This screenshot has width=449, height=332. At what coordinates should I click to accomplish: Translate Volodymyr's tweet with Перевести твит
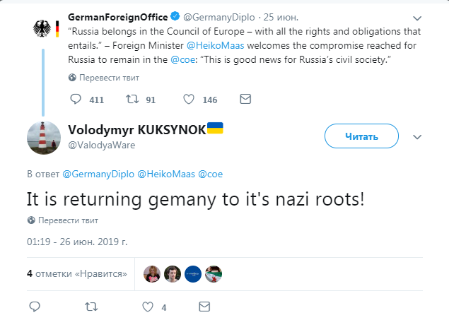coord(63,220)
